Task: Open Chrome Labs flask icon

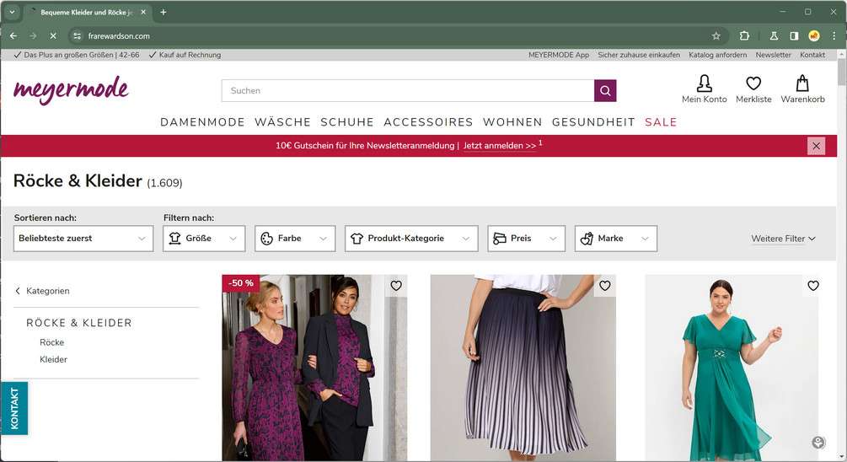Action: click(x=774, y=36)
